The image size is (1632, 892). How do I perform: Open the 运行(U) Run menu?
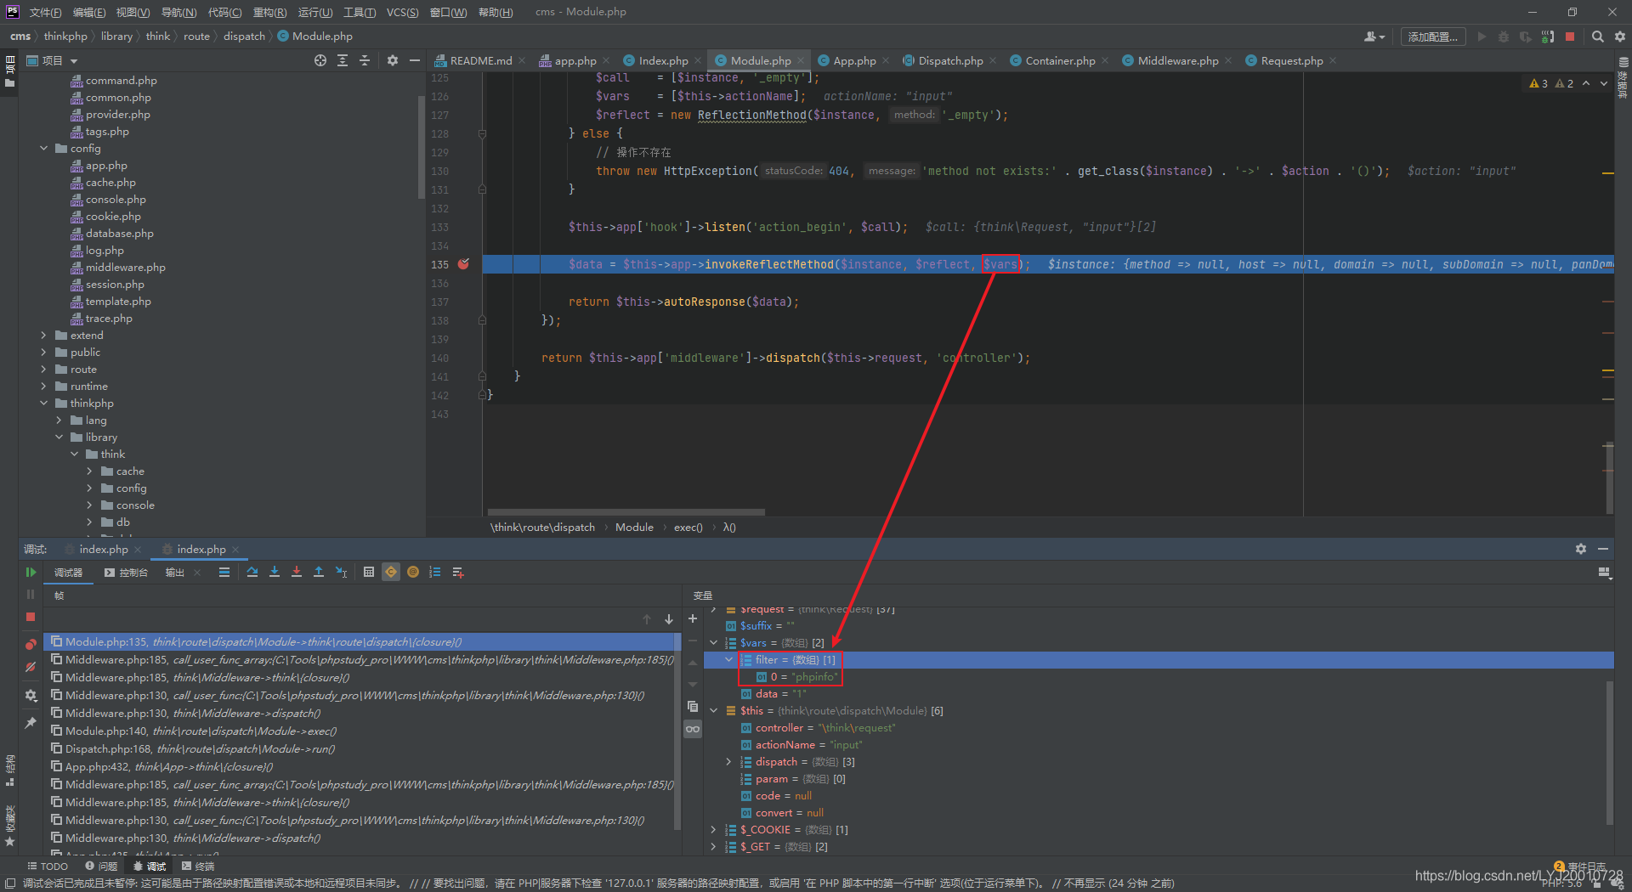coord(314,12)
